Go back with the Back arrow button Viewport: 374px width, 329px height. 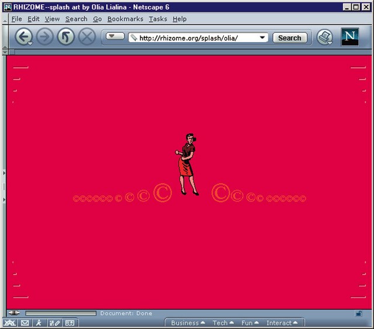point(23,37)
